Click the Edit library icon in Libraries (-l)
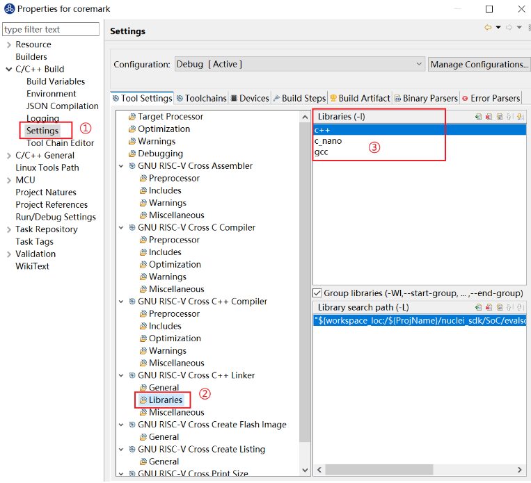 500,117
